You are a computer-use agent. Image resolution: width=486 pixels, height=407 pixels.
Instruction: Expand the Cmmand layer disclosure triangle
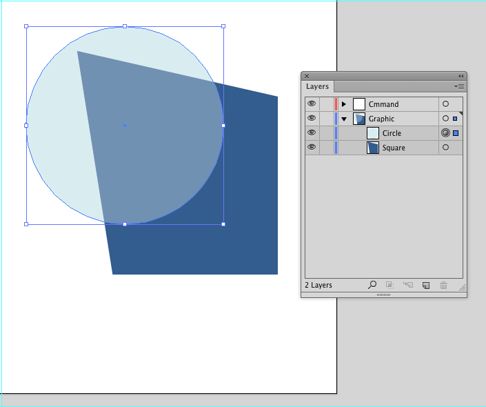click(344, 104)
